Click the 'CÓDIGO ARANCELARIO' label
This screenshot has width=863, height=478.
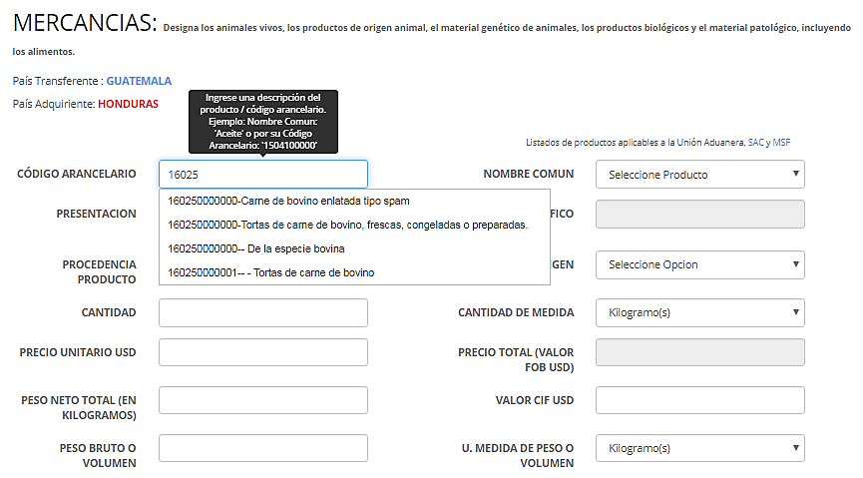(x=77, y=174)
